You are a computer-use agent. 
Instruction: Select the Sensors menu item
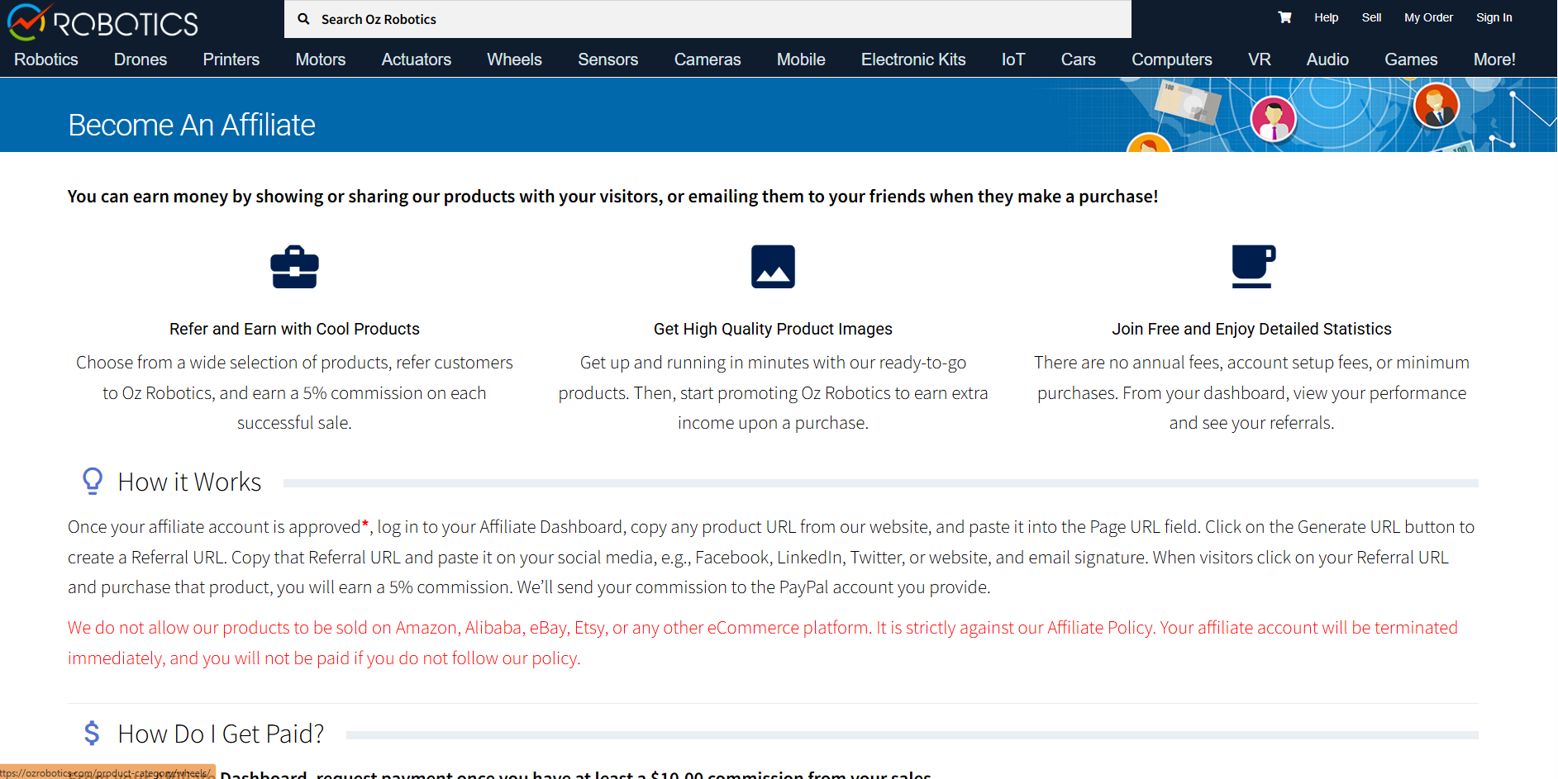click(607, 59)
